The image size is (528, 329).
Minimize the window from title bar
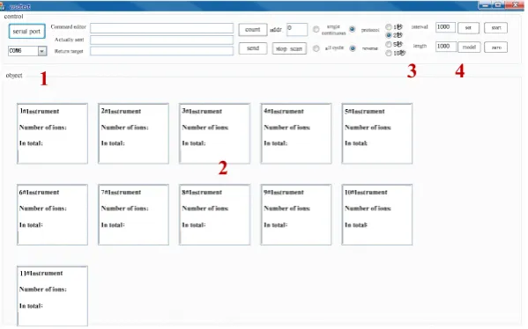[485, 5]
